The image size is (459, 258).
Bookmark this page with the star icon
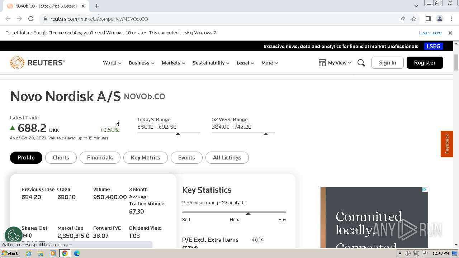tap(414, 19)
